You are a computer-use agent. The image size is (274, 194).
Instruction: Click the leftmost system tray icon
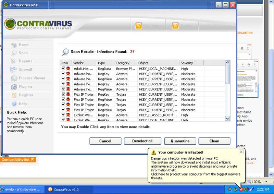click(230, 189)
